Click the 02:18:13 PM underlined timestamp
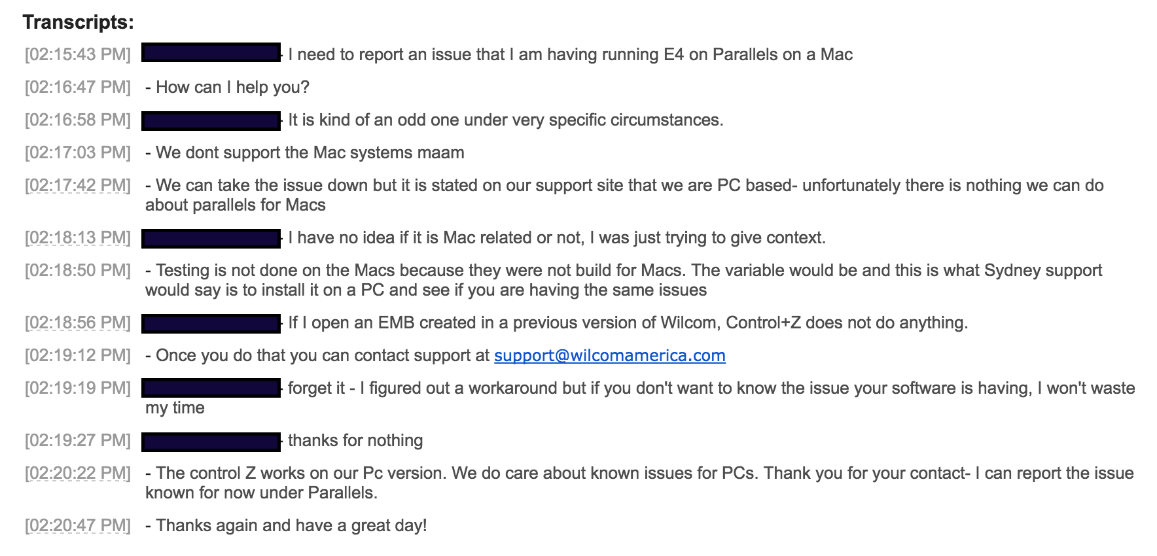The image size is (1157, 556). coord(78,237)
